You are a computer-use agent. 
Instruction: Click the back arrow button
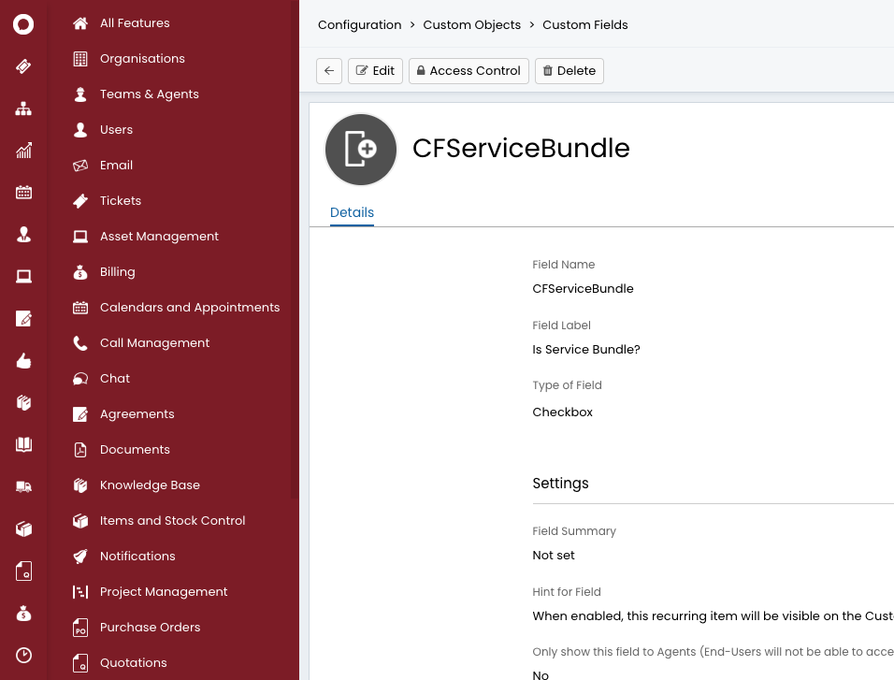pyautogui.click(x=329, y=71)
